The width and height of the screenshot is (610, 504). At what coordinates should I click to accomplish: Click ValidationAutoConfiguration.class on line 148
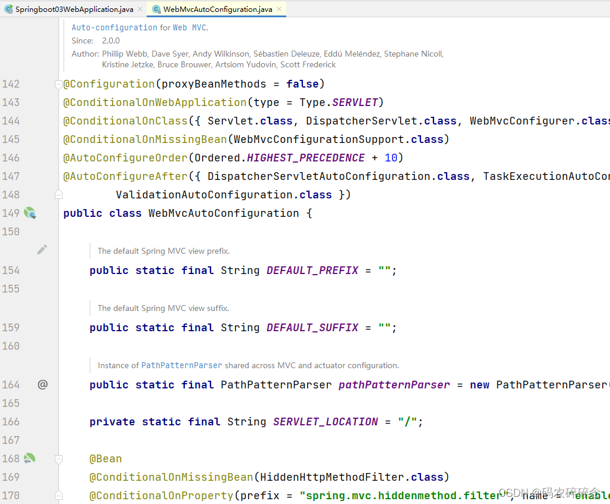pos(224,195)
